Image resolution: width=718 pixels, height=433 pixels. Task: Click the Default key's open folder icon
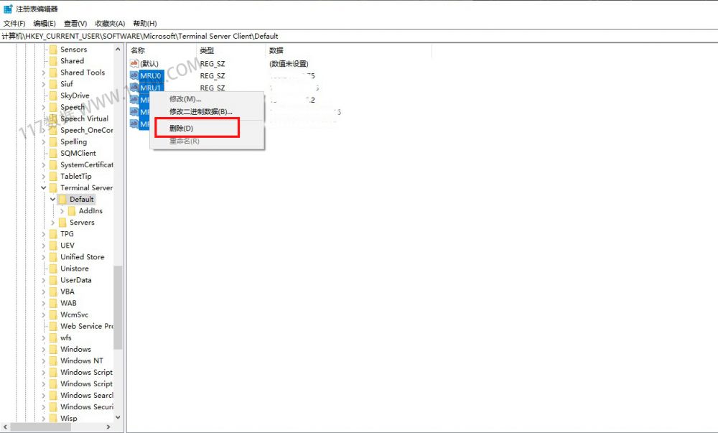tap(62, 200)
